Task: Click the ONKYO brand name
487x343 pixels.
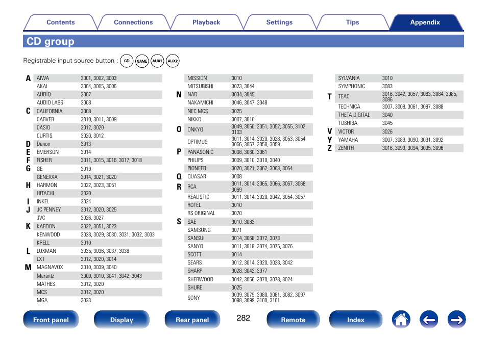Action: [x=196, y=129]
